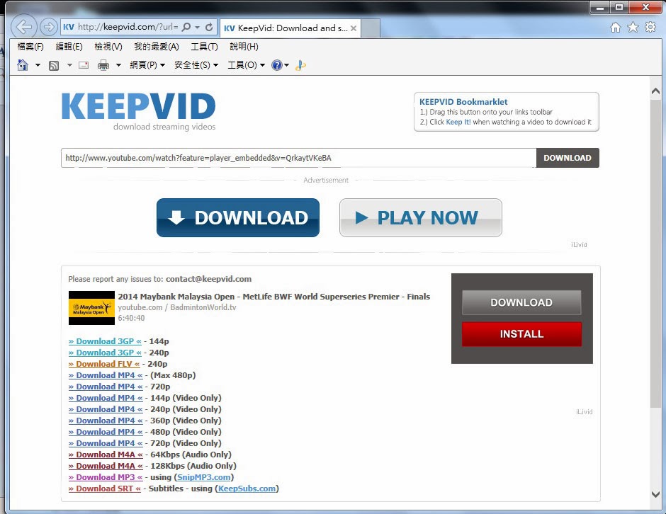This screenshot has width=666, height=514.
Task: Click Download MP4 240p (Video Only) link
Action: click(106, 409)
